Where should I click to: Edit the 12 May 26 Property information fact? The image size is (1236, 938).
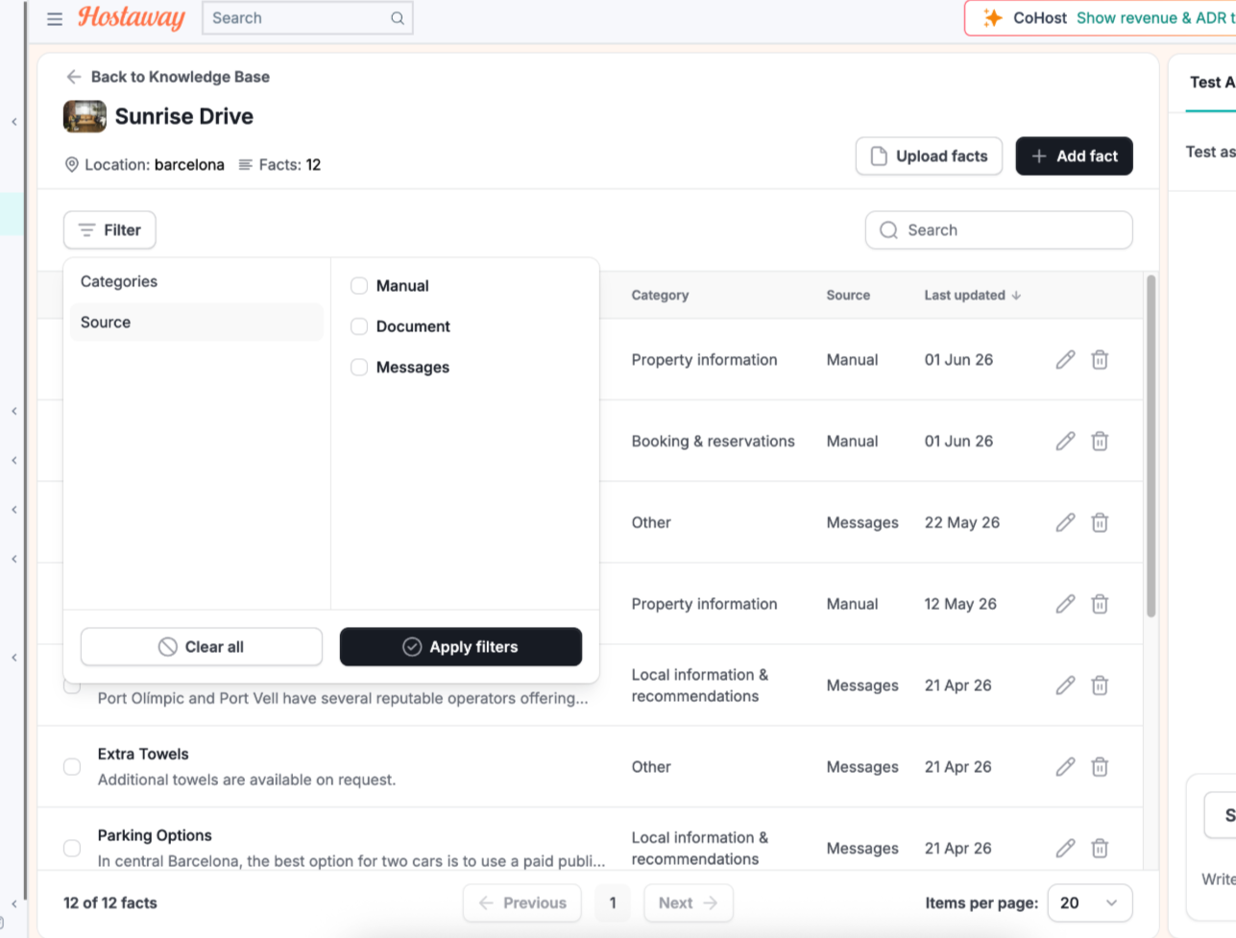(x=1065, y=604)
